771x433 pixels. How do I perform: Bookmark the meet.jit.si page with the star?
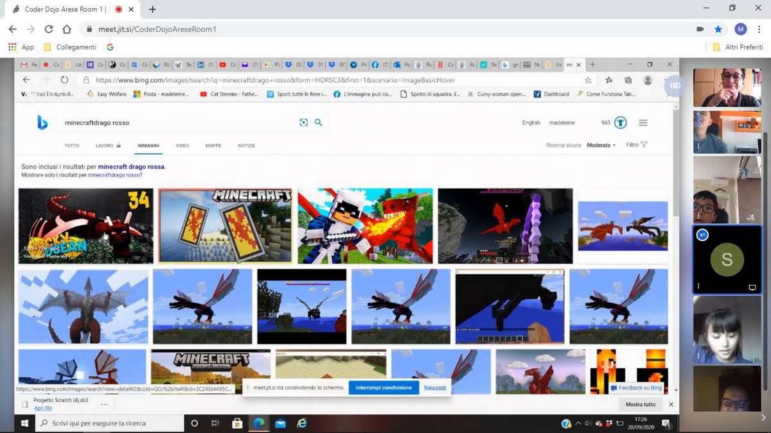[x=718, y=29]
